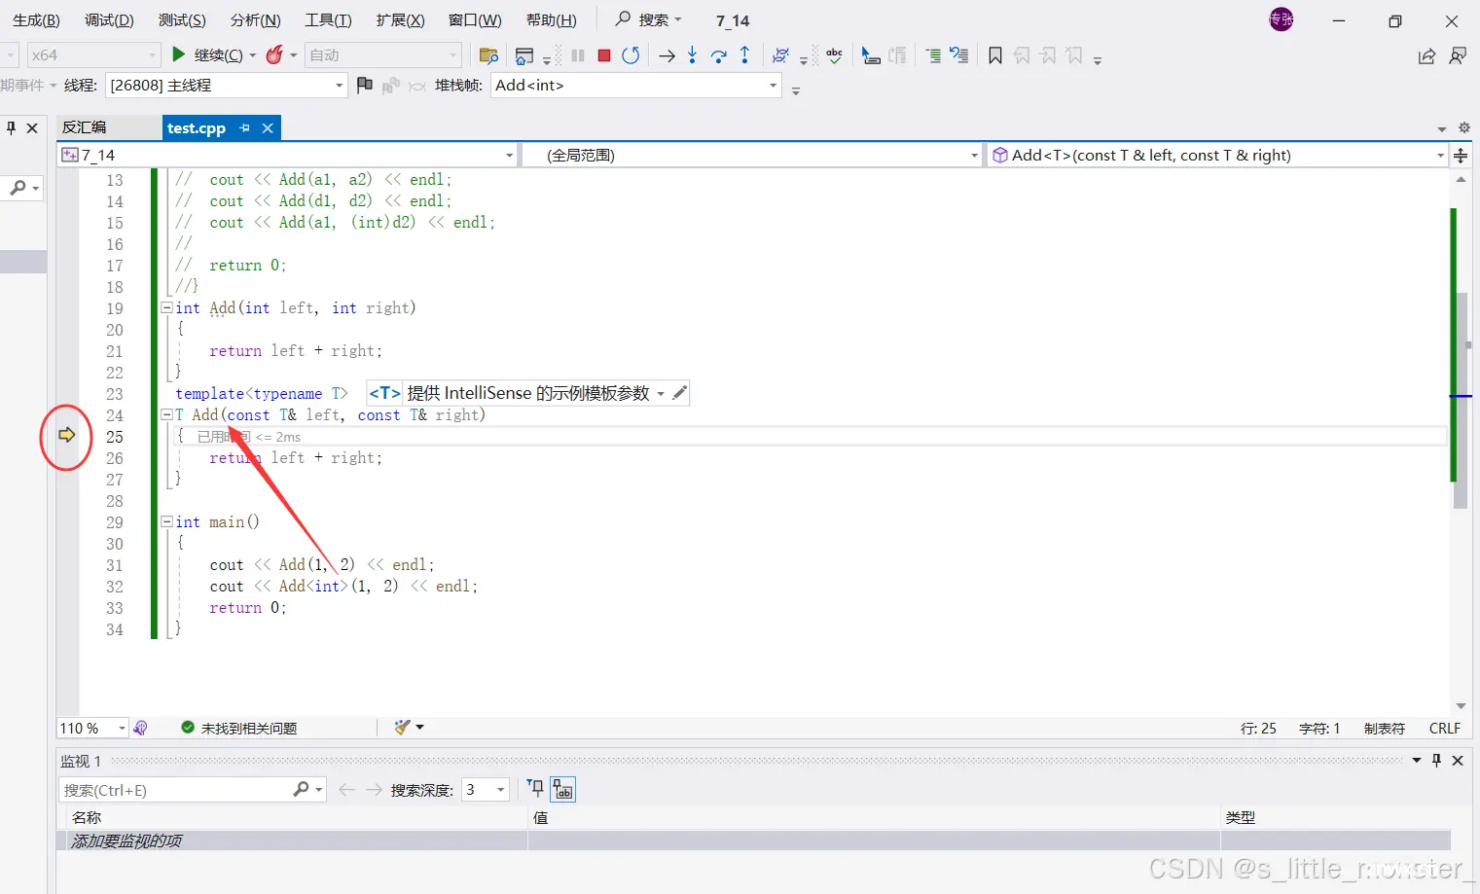Collapse the main function at line 29

(166, 521)
